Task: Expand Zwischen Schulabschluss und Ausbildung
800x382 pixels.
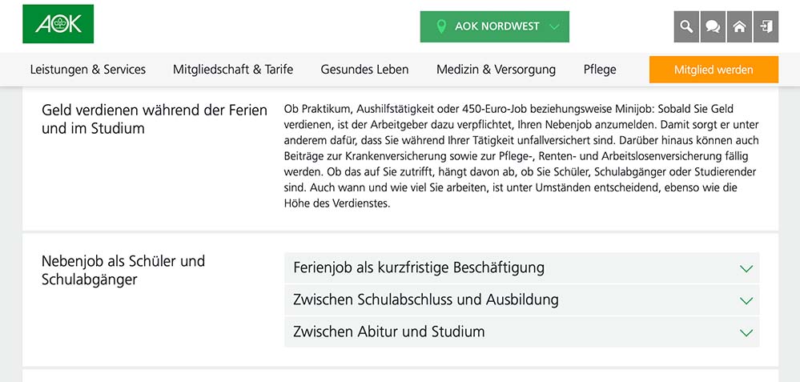Action: click(521, 300)
